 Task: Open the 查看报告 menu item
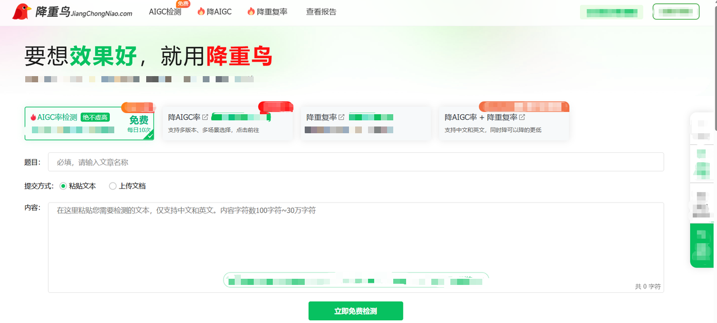pos(322,12)
